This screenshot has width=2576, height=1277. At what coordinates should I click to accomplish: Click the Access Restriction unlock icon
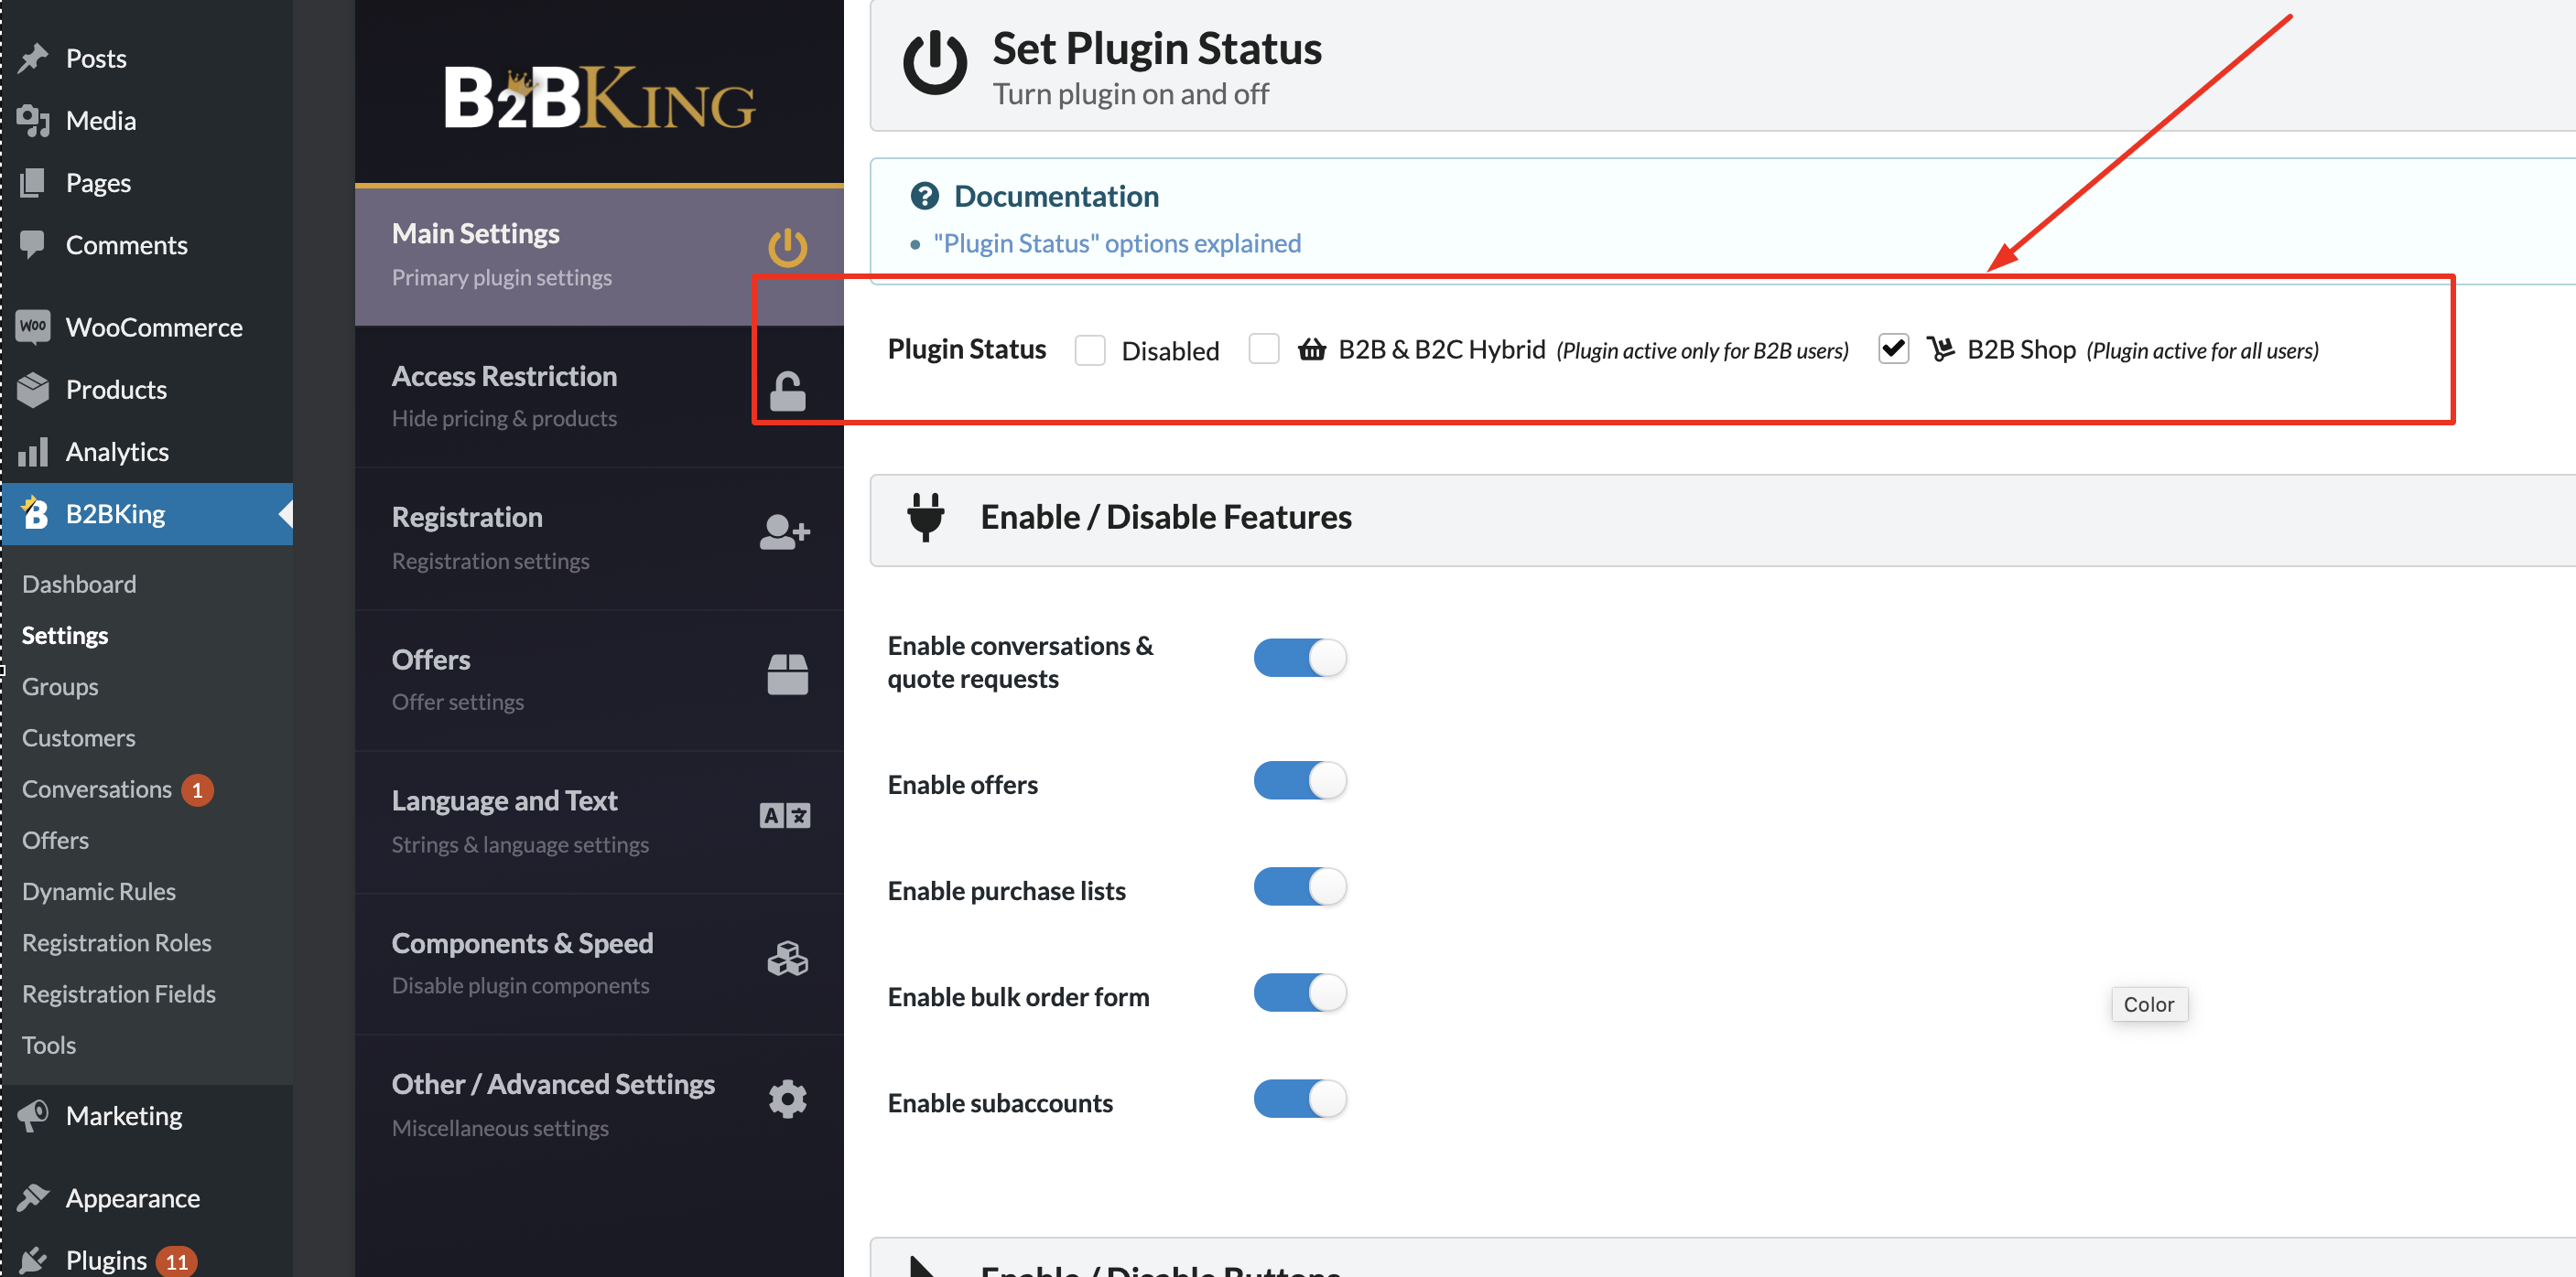coord(787,392)
